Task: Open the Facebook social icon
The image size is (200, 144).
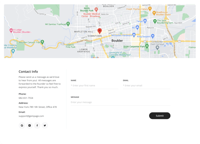Action: pos(37,125)
